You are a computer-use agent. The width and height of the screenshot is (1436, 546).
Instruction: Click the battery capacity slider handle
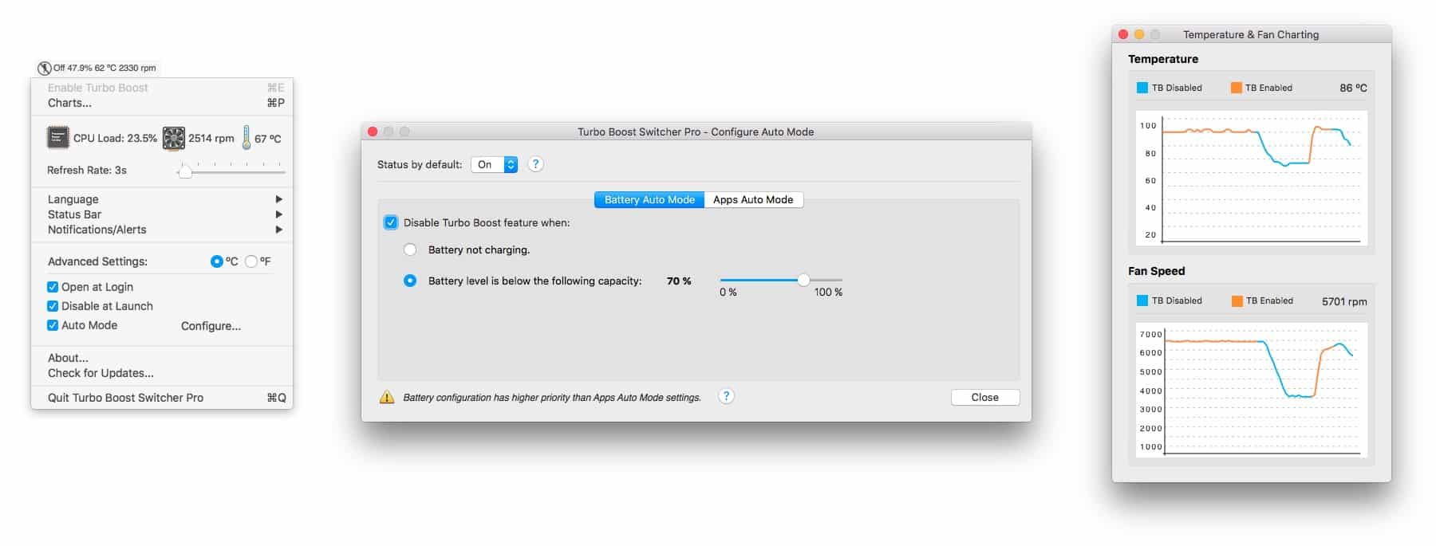coord(803,280)
